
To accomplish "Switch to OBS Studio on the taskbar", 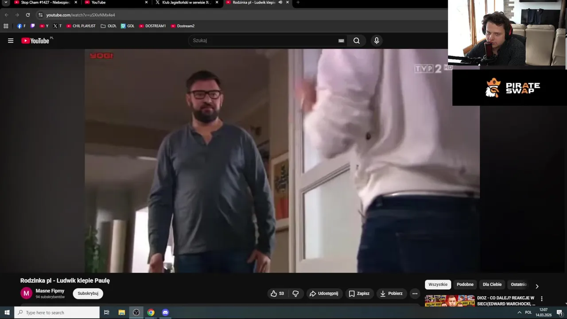I will click(x=136, y=312).
